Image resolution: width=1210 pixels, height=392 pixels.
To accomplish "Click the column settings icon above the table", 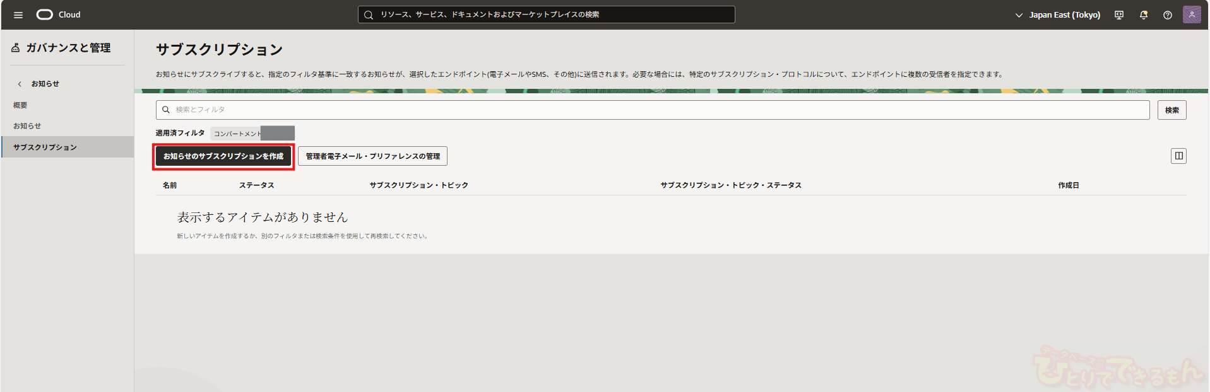I will coord(1178,156).
